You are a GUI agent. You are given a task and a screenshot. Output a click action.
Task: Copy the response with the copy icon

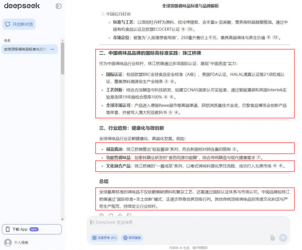[x=102, y=215]
